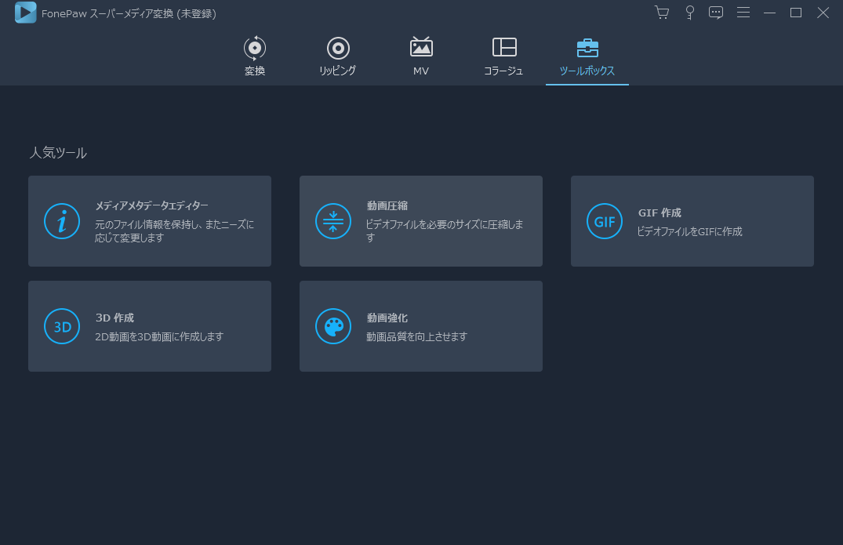Click the 変換 converter tab icon
The height and width of the screenshot is (545, 843).
(x=255, y=48)
